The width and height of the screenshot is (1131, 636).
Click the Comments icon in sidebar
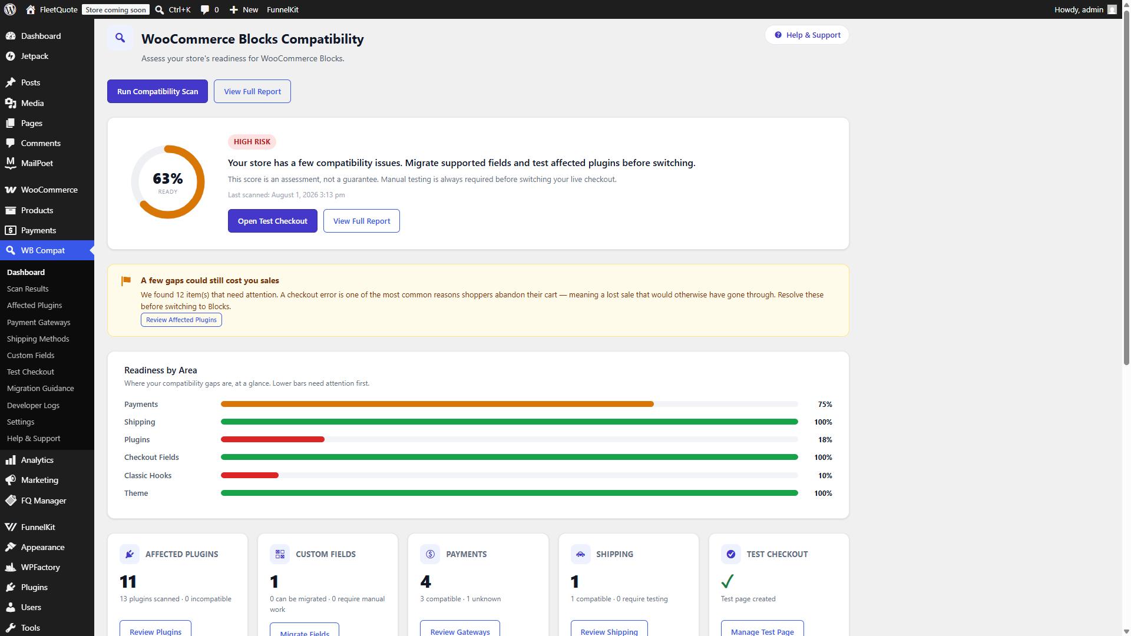(11, 143)
